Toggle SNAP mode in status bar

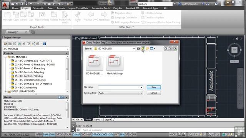pyautogui.click(x=46, y=135)
